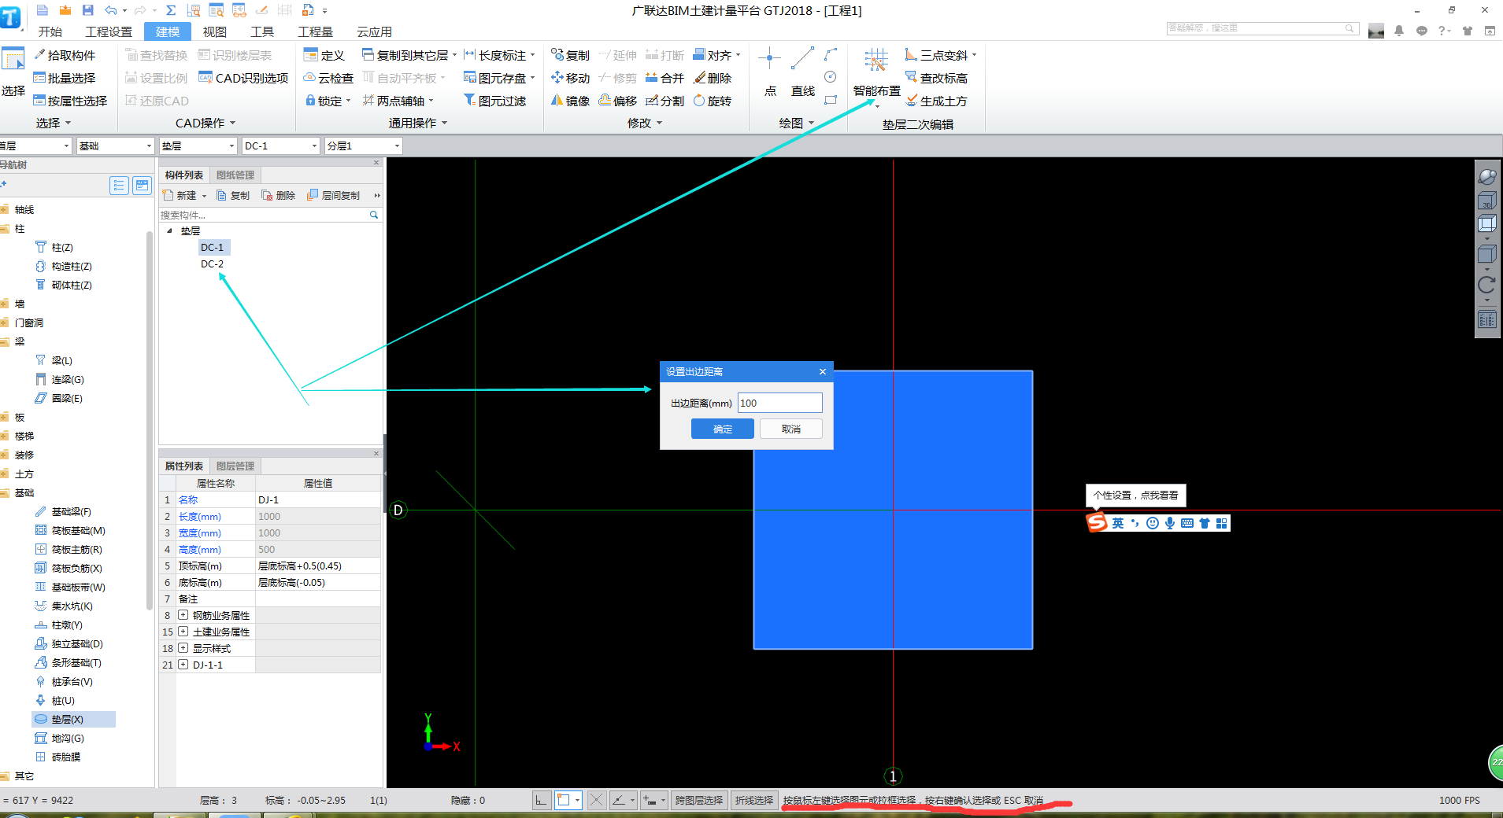
Task: Click the 层间复制 inter-floor copy button
Action: point(333,195)
